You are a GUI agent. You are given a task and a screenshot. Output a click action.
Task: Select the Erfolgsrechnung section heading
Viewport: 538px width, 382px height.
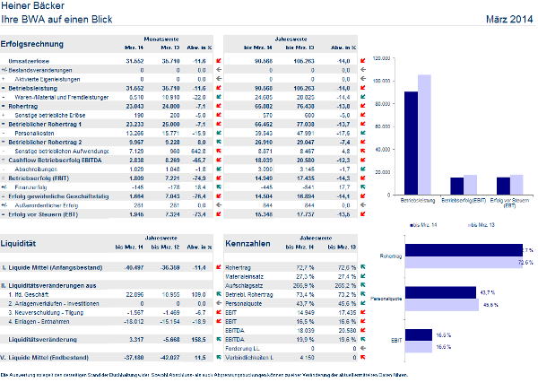(32, 44)
